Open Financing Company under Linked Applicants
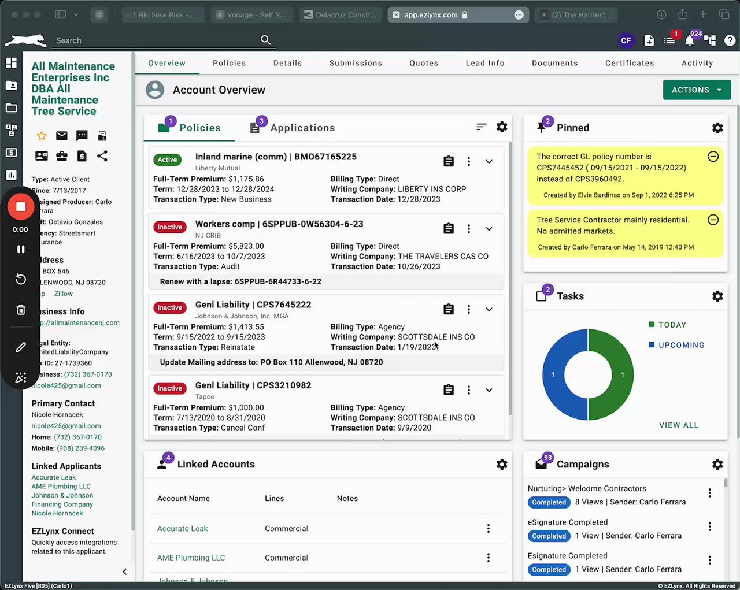The height and width of the screenshot is (590, 740). [62, 504]
